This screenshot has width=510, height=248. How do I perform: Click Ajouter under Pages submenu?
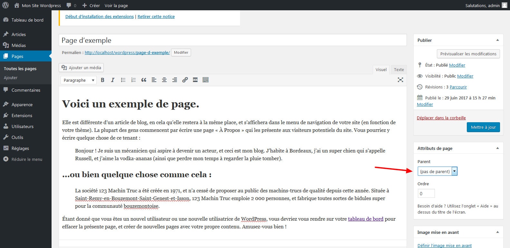(11, 78)
